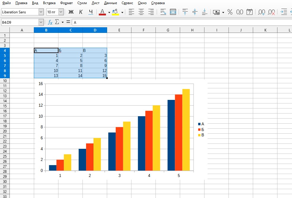The image size is (292, 198).
Task: Apply percent number format
Action: pos(230,12)
